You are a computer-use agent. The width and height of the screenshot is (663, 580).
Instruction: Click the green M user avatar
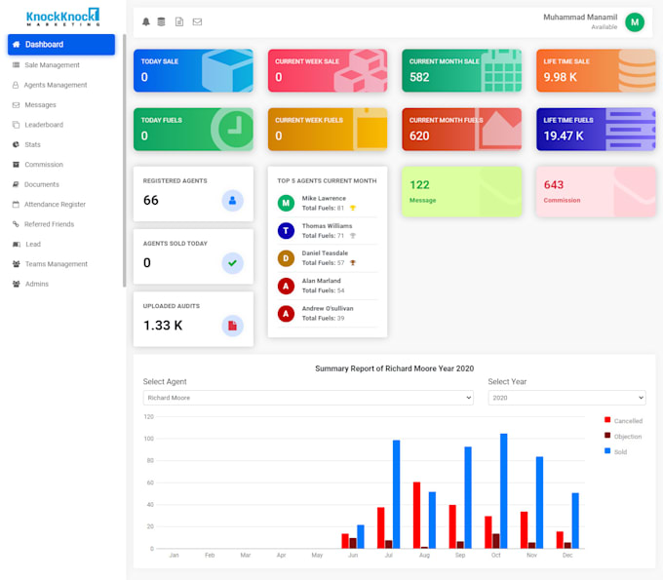point(635,22)
